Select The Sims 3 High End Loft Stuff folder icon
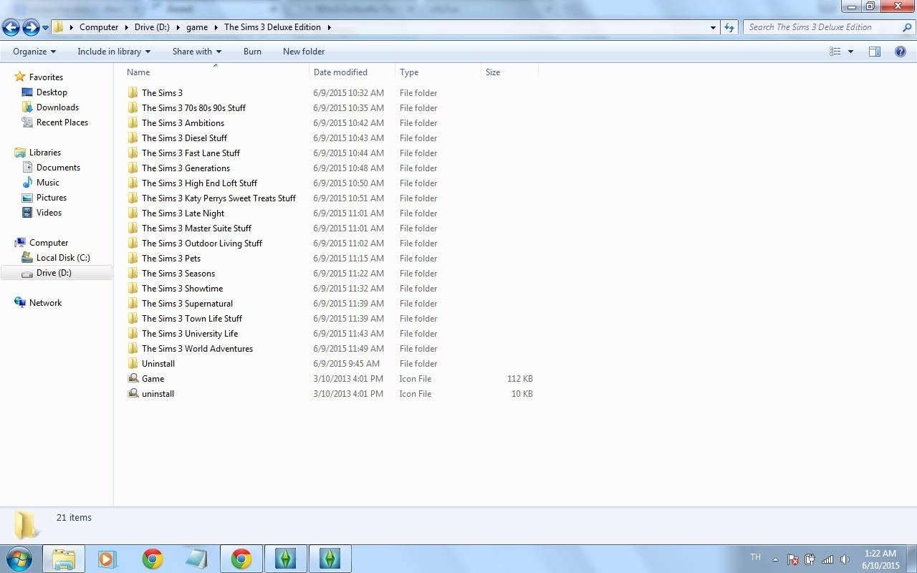 [133, 183]
